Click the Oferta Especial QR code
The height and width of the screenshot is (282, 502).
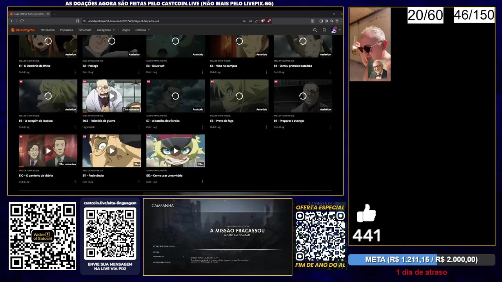320,237
